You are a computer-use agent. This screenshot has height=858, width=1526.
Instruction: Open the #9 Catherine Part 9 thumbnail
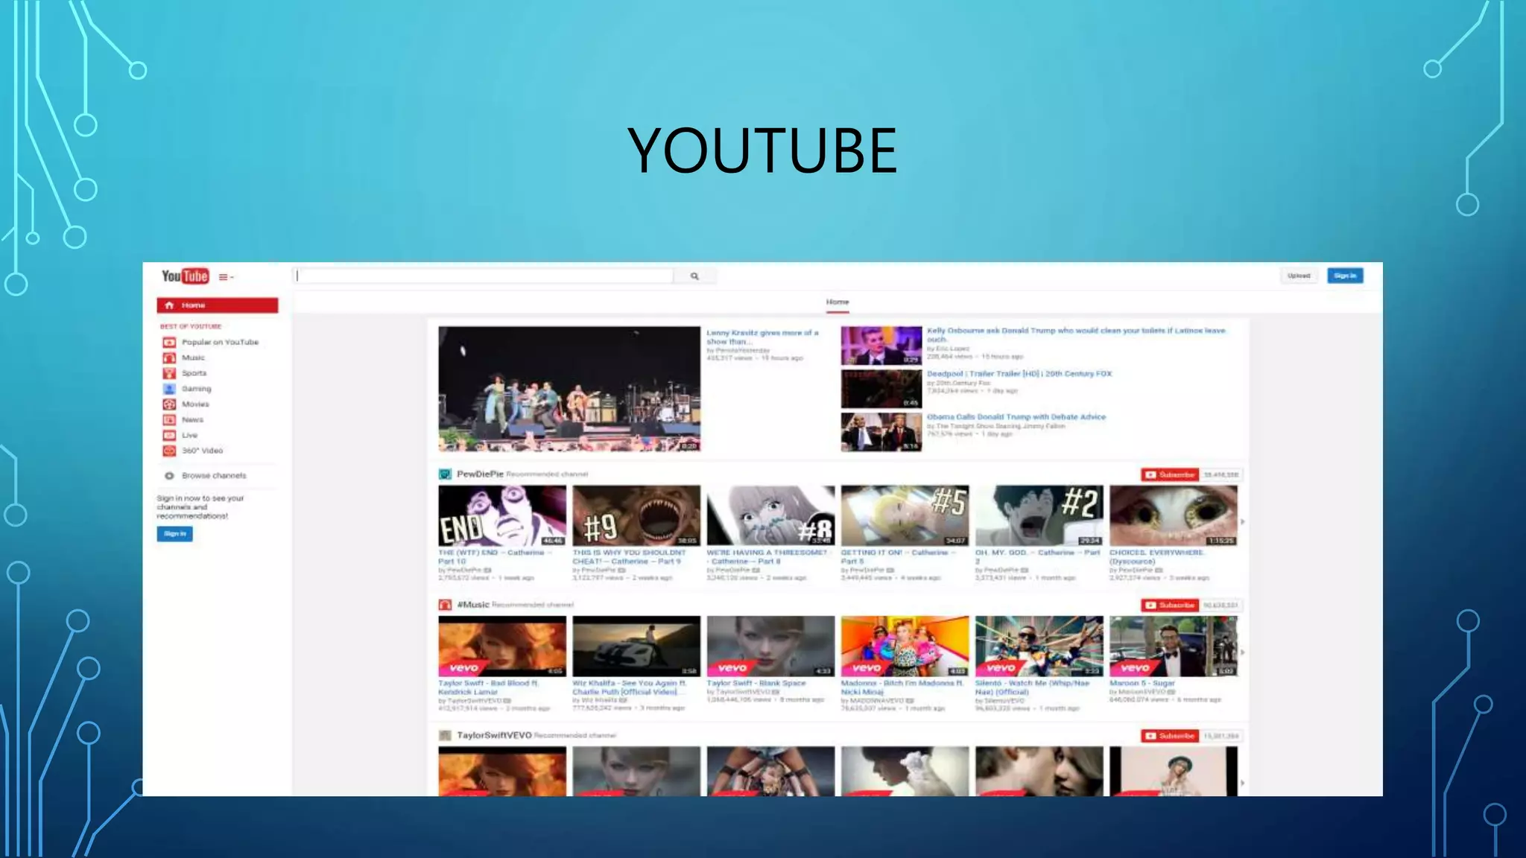pyautogui.click(x=636, y=515)
